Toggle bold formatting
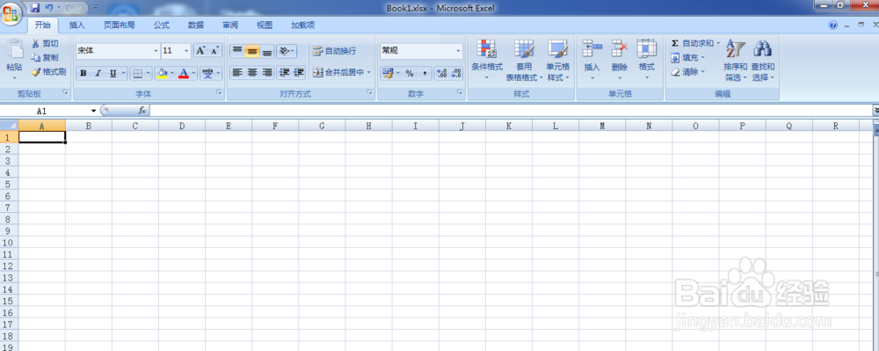 pos(83,73)
